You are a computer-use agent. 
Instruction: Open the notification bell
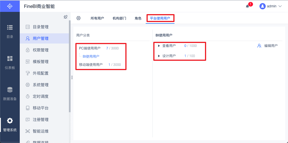(247, 6)
